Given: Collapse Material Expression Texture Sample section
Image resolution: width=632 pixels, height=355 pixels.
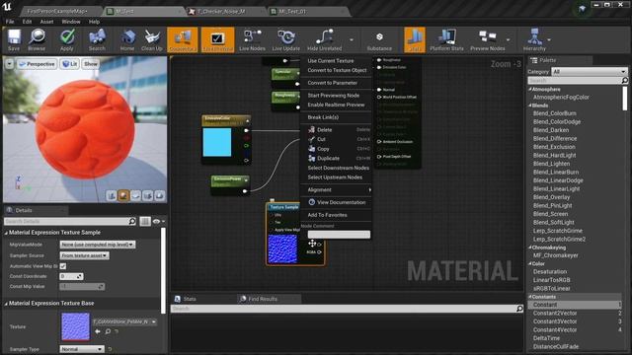Looking at the screenshot, I should pos(6,233).
